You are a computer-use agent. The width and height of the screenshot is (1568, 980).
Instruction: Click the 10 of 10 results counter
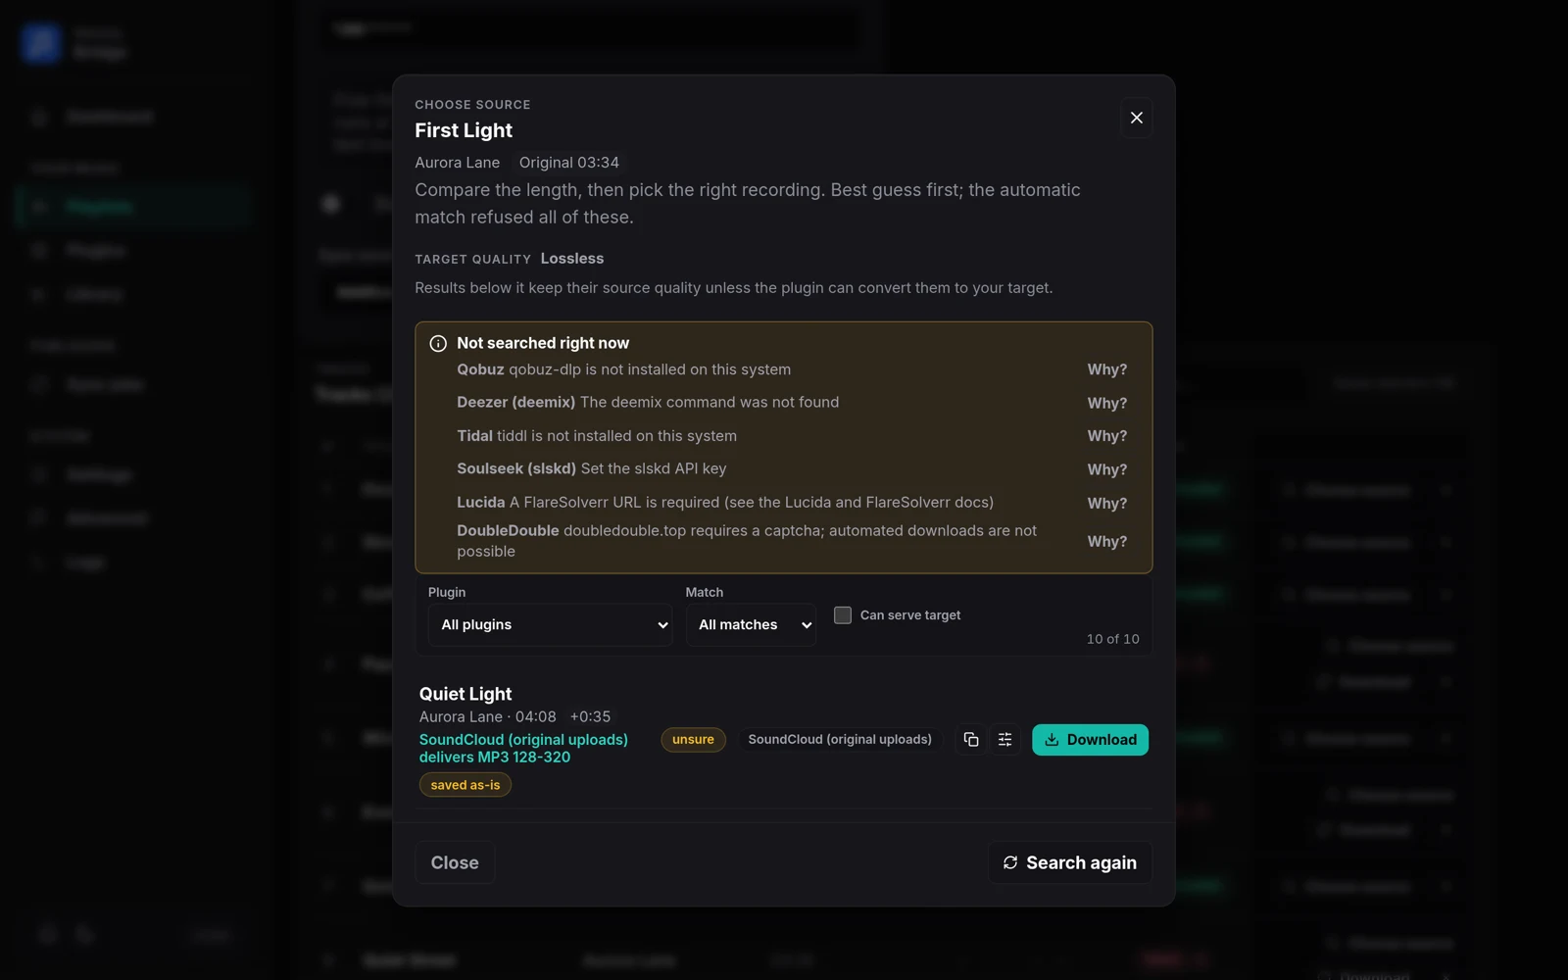point(1112,639)
